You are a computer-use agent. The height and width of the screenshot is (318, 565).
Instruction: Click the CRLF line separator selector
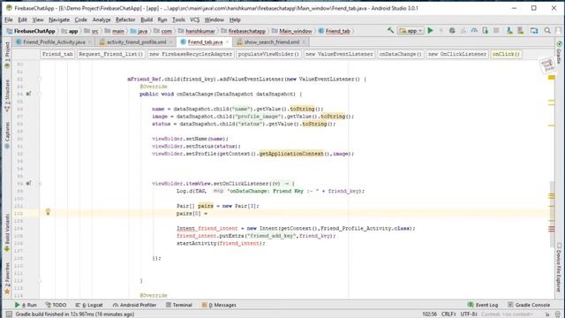[448, 314]
